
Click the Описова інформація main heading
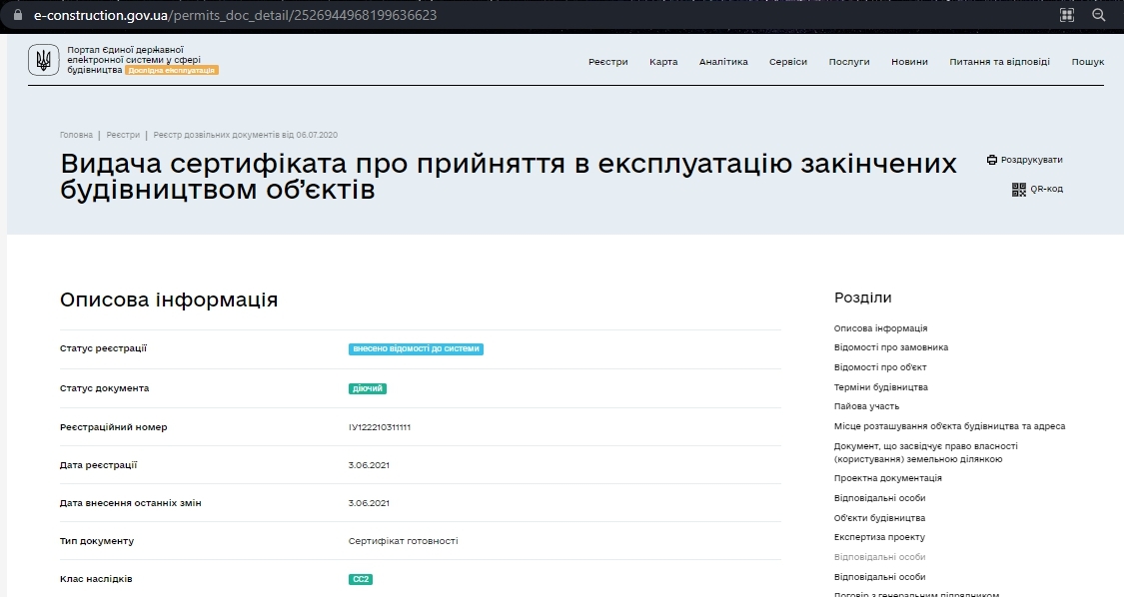pyautogui.click(x=169, y=299)
